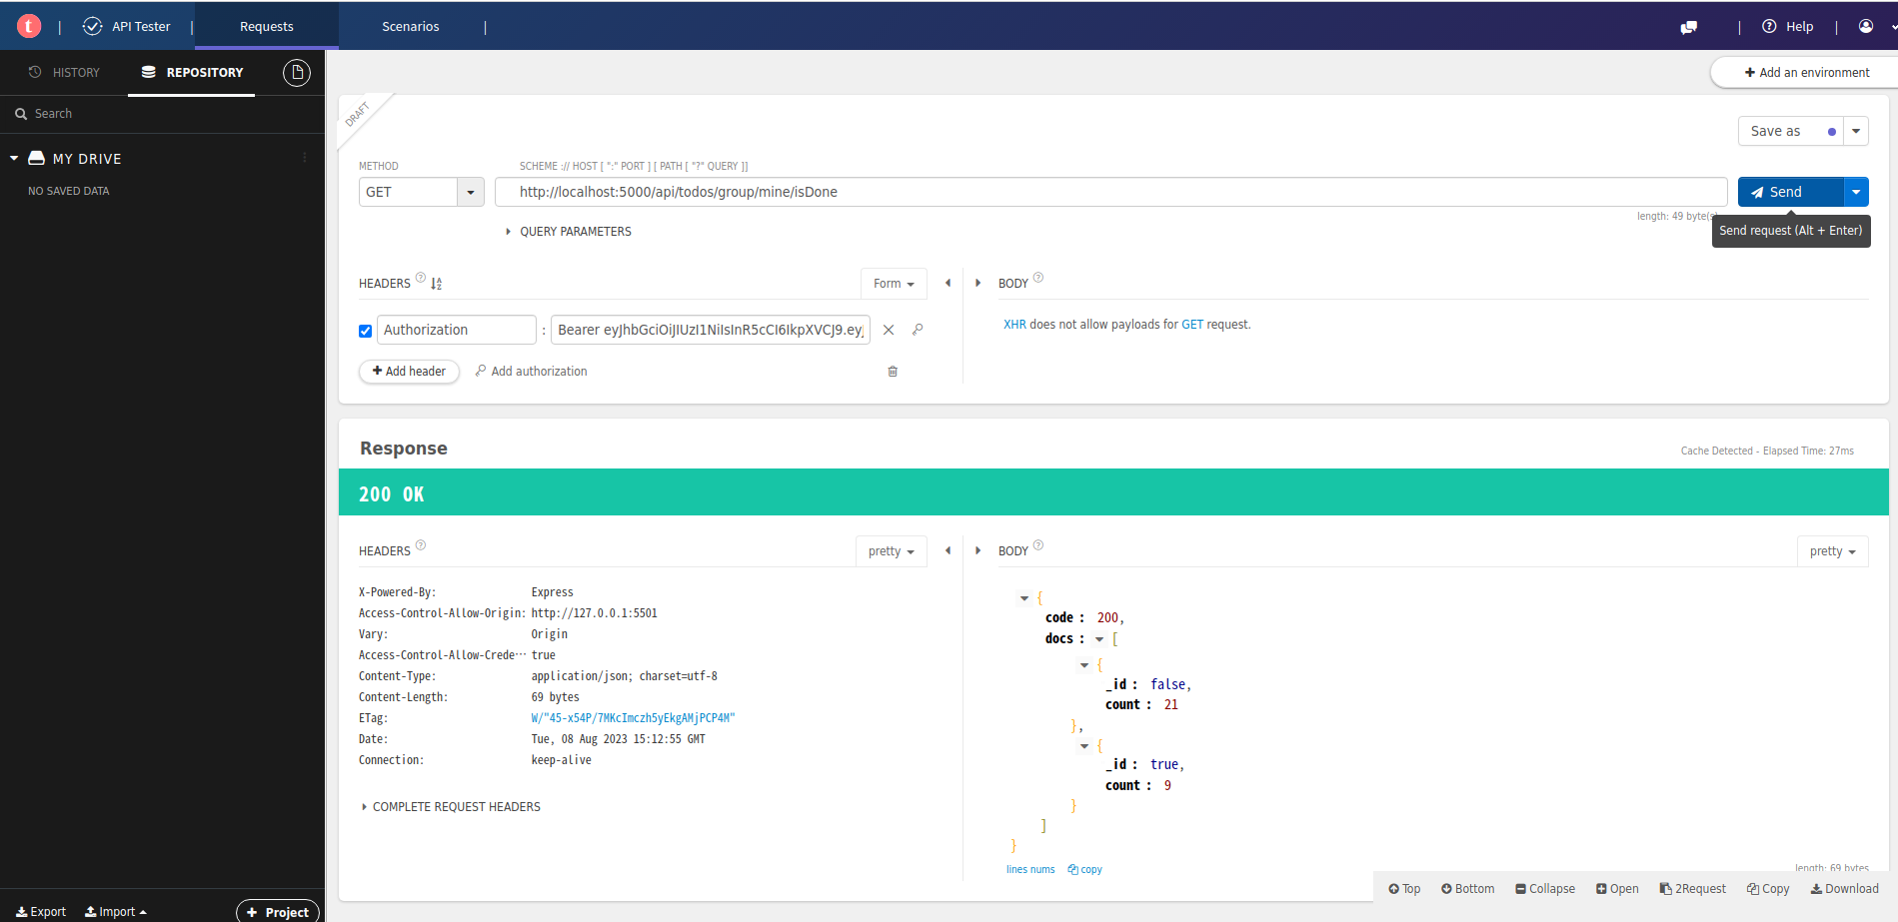The height and width of the screenshot is (922, 1898).
Task: Open the user account icon
Action: [1866, 26]
